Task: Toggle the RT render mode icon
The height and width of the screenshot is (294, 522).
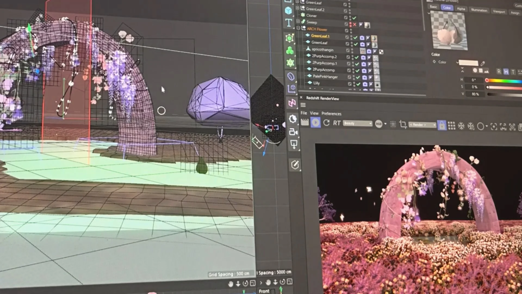Action: 337,123
